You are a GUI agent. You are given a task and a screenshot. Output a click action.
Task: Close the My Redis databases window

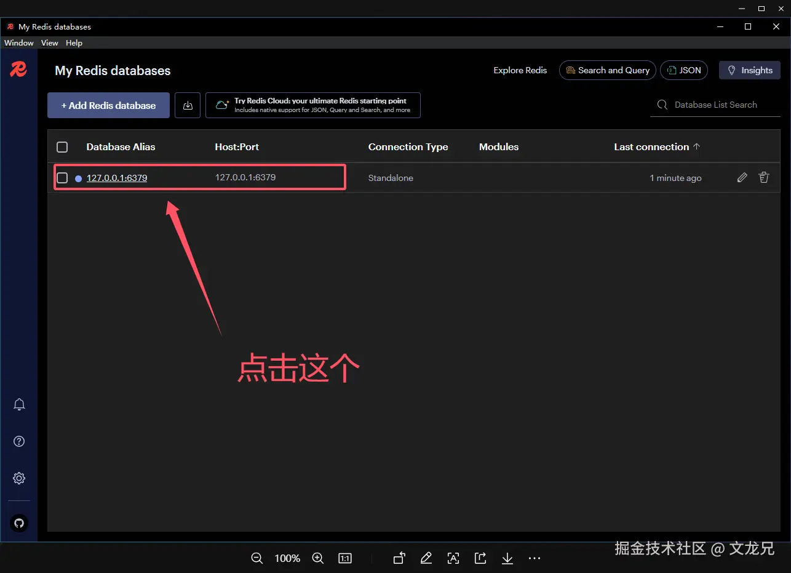pos(776,26)
